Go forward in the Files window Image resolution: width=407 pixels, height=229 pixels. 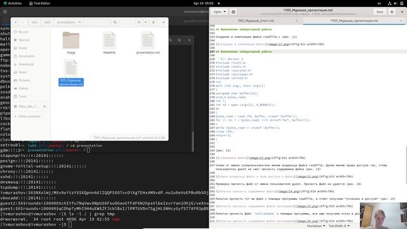coord(23,22)
